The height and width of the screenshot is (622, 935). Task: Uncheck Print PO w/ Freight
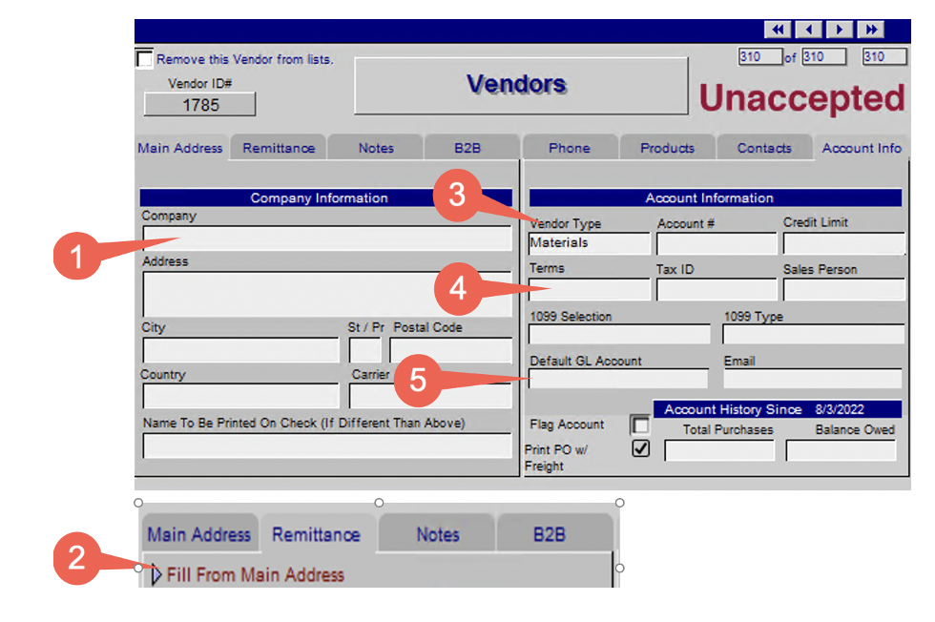(x=641, y=448)
